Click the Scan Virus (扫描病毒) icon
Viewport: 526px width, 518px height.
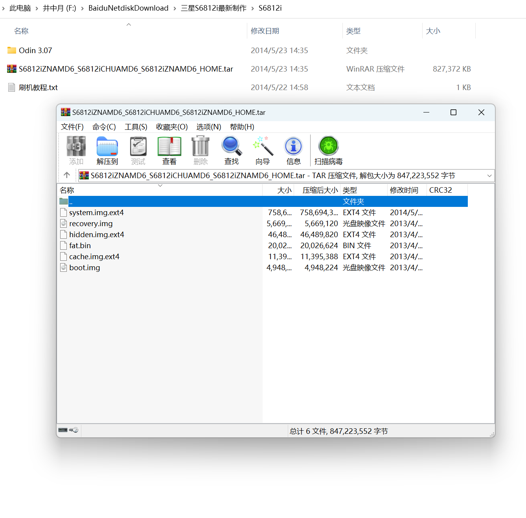(329, 146)
